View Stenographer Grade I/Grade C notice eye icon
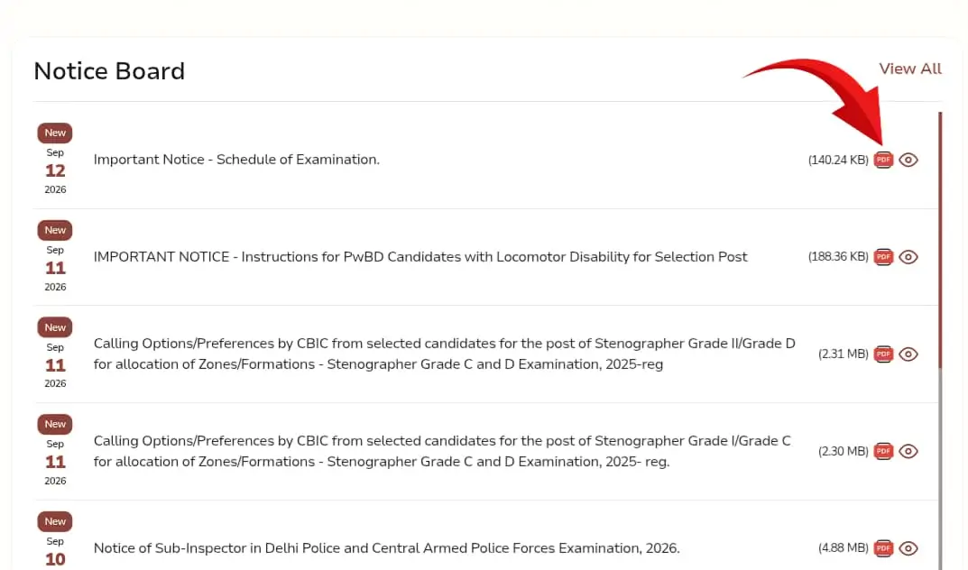 pos(908,451)
